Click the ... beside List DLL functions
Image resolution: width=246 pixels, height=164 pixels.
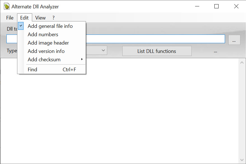pos(215,52)
